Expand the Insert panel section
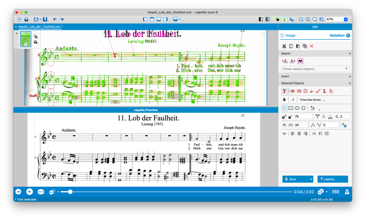This screenshot has height=219, width=365. click(315, 76)
